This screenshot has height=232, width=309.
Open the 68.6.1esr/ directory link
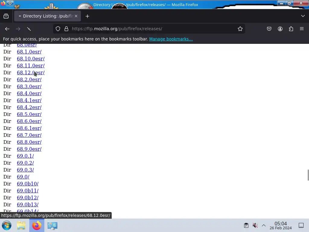coord(29,128)
